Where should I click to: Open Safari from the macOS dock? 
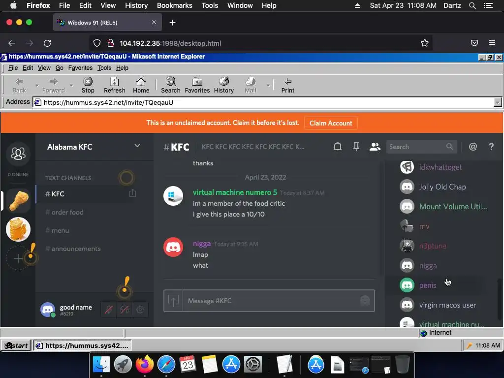[166, 365]
